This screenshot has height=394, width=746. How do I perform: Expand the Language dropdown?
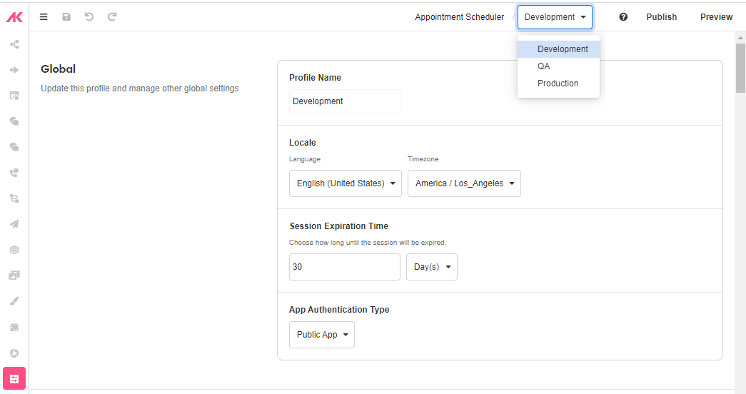pos(346,183)
